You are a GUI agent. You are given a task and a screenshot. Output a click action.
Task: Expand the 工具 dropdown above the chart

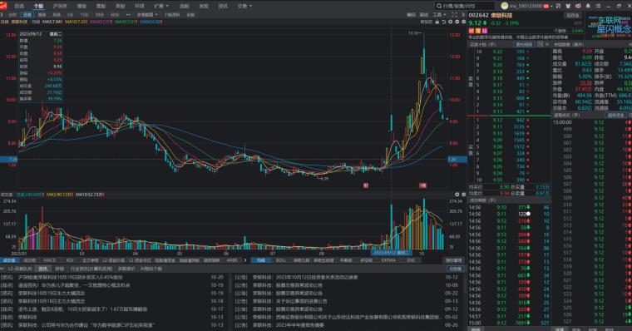(439, 15)
